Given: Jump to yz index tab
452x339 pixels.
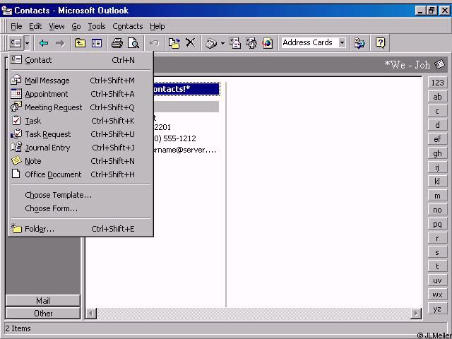Looking at the screenshot, I should [x=437, y=309].
